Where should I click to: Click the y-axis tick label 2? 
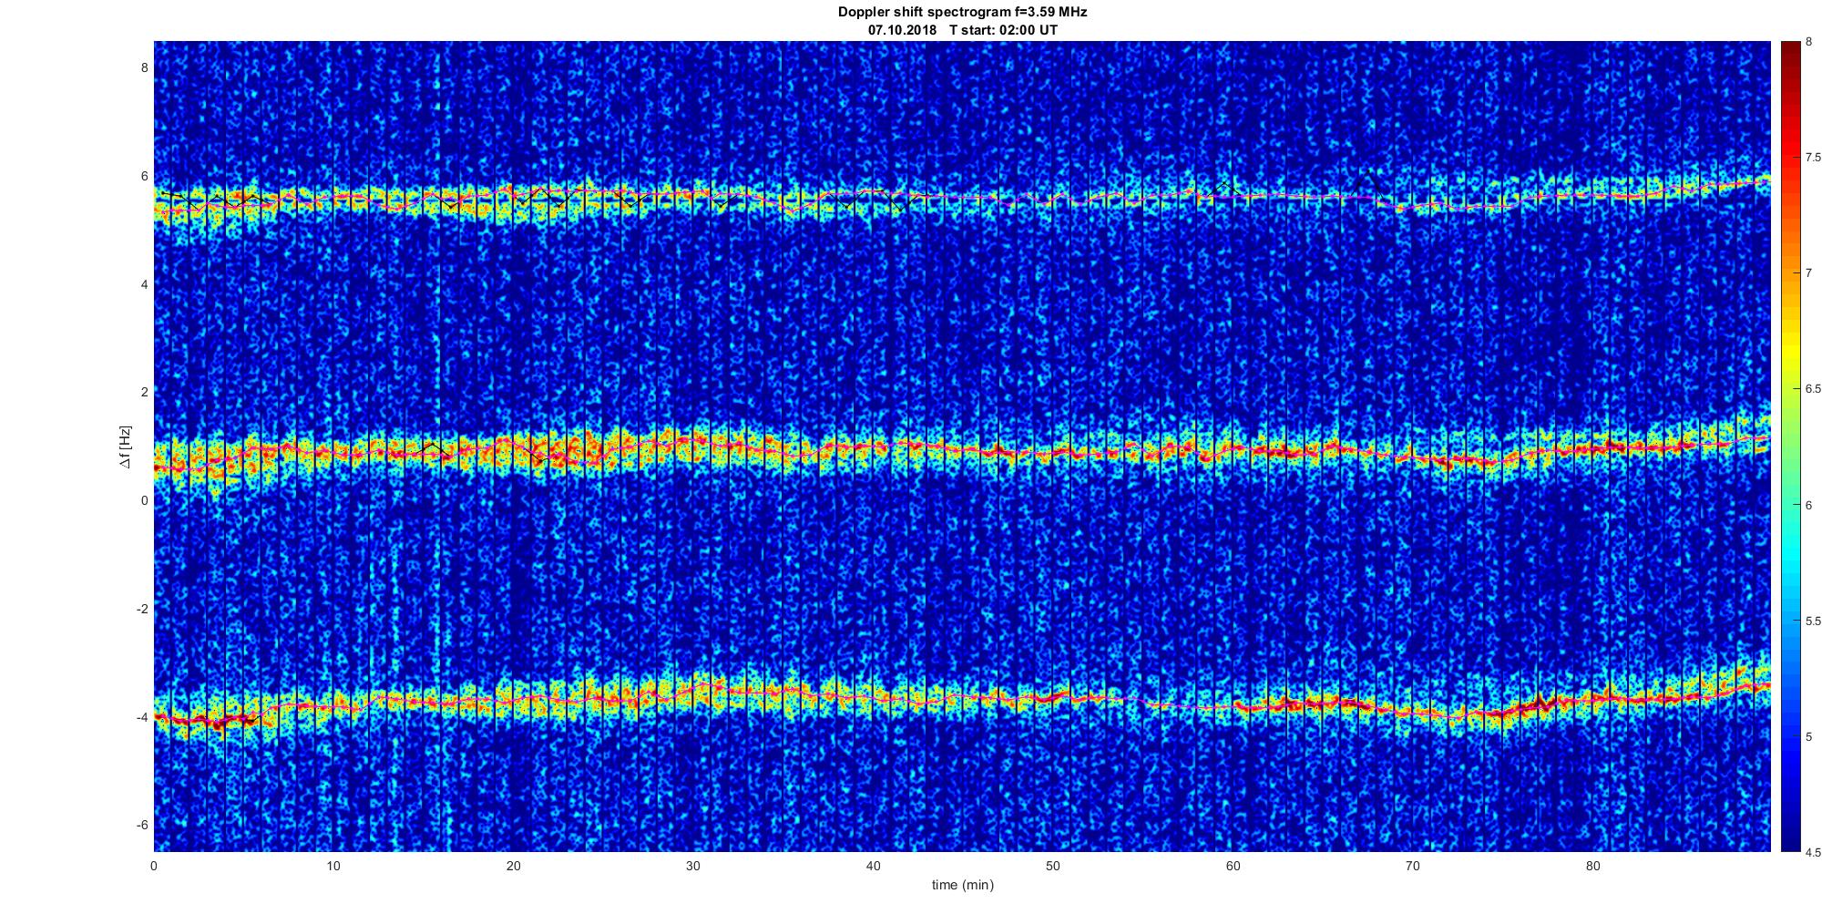144,392
